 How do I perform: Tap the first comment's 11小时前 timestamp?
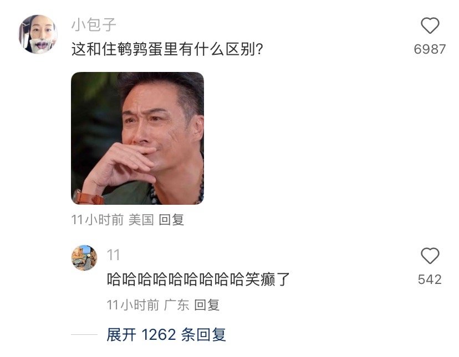[97, 220]
